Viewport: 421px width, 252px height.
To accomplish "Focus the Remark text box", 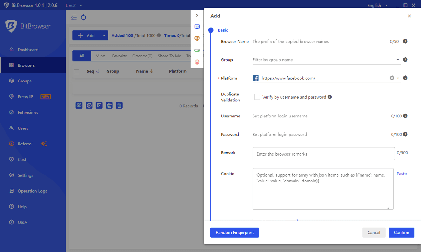I will coord(324,154).
